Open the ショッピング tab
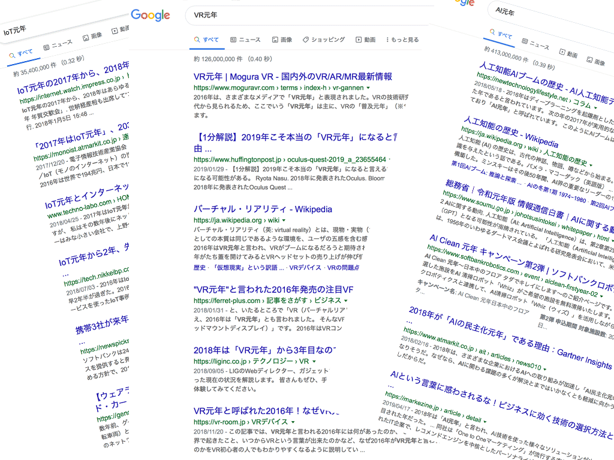This screenshot has width=614, height=460. (x=323, y=40)
